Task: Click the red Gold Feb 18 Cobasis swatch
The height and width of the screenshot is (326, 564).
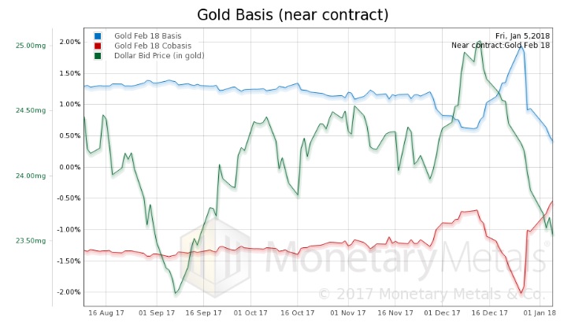Action: pyautogui.click(x=97, y=46)
